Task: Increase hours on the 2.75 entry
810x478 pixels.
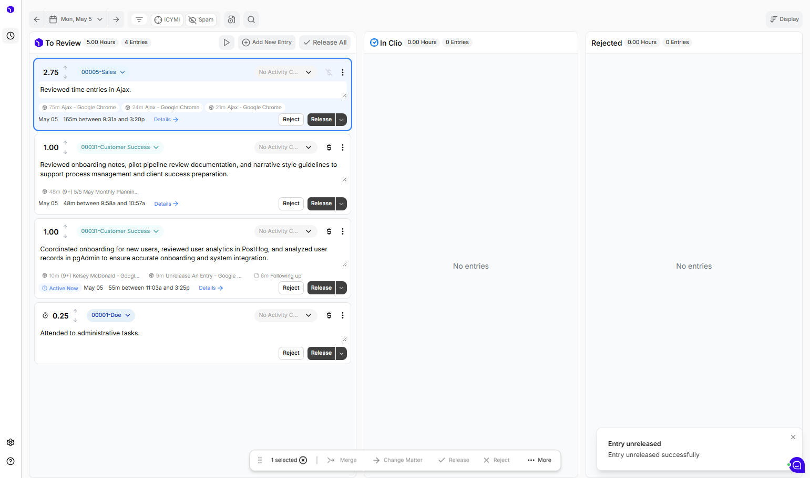Action: click(x=65, y=68)
